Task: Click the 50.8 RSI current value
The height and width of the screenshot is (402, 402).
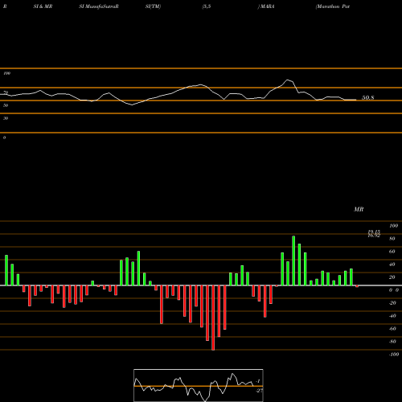Action: (x=367, y=97)
